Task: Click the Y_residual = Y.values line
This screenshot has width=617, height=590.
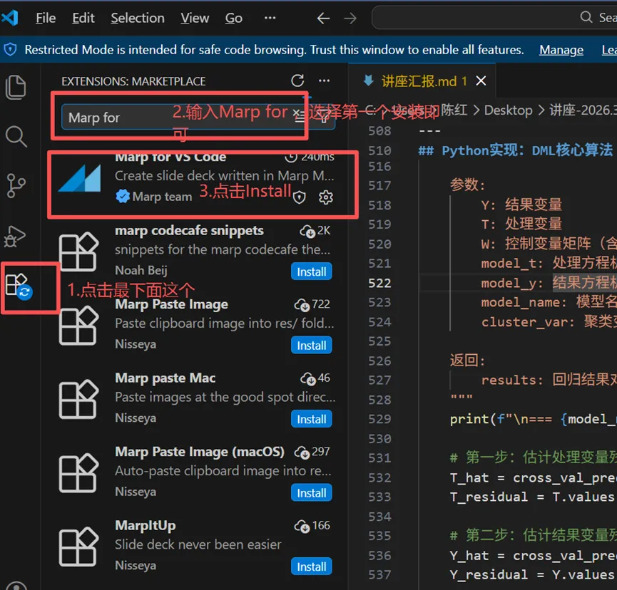Action: point(533,574)
